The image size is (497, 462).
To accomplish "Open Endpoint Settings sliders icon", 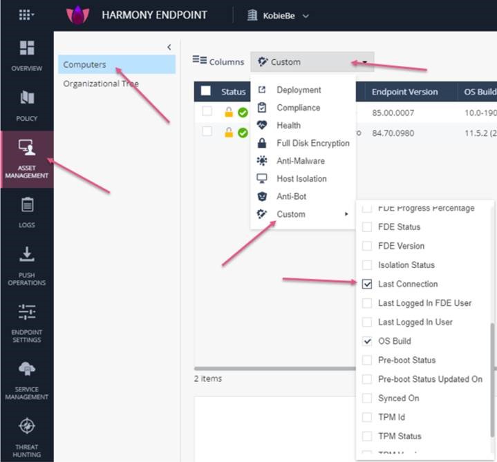I will (27, 312).
